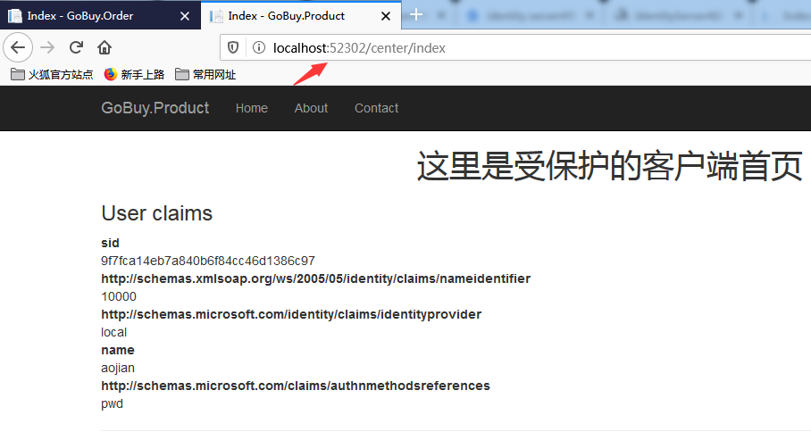This screenshot has width=811, height=432.
Task: Click the tracking protection shield icon
Action: coord(234,48)
